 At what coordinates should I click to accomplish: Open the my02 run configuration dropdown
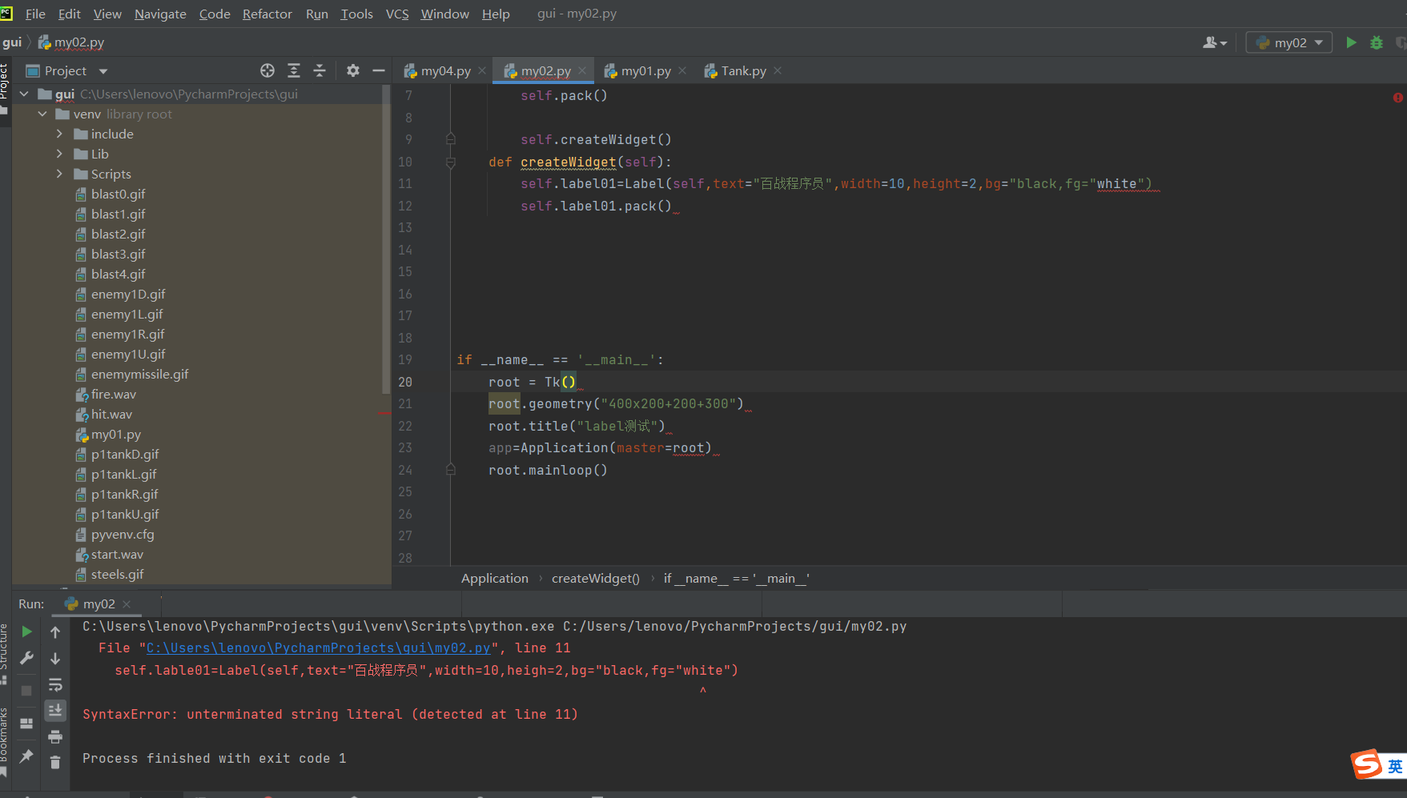1288,42
